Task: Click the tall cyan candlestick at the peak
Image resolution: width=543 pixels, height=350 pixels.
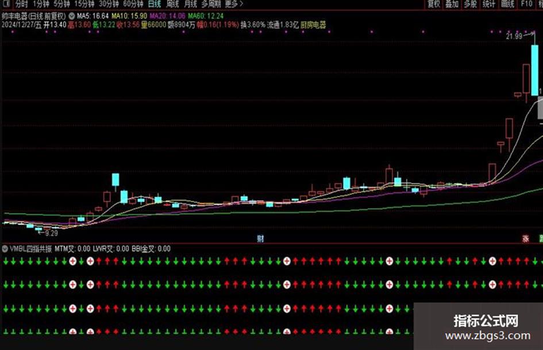Action: pos(535,70)
